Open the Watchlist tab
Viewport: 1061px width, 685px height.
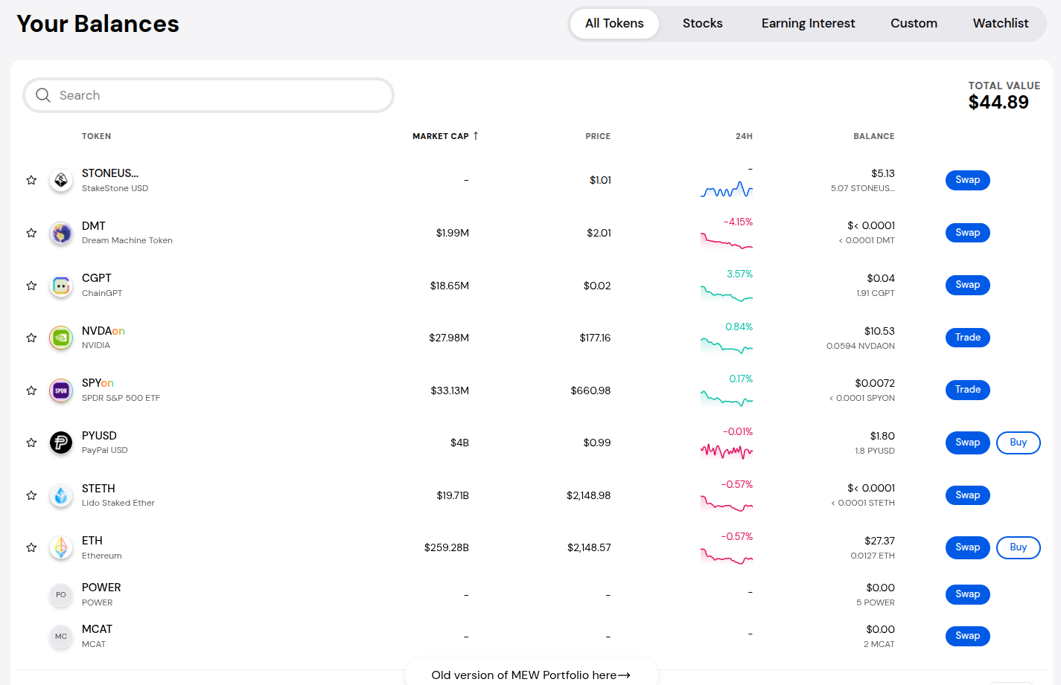(x=1001, y=23)
